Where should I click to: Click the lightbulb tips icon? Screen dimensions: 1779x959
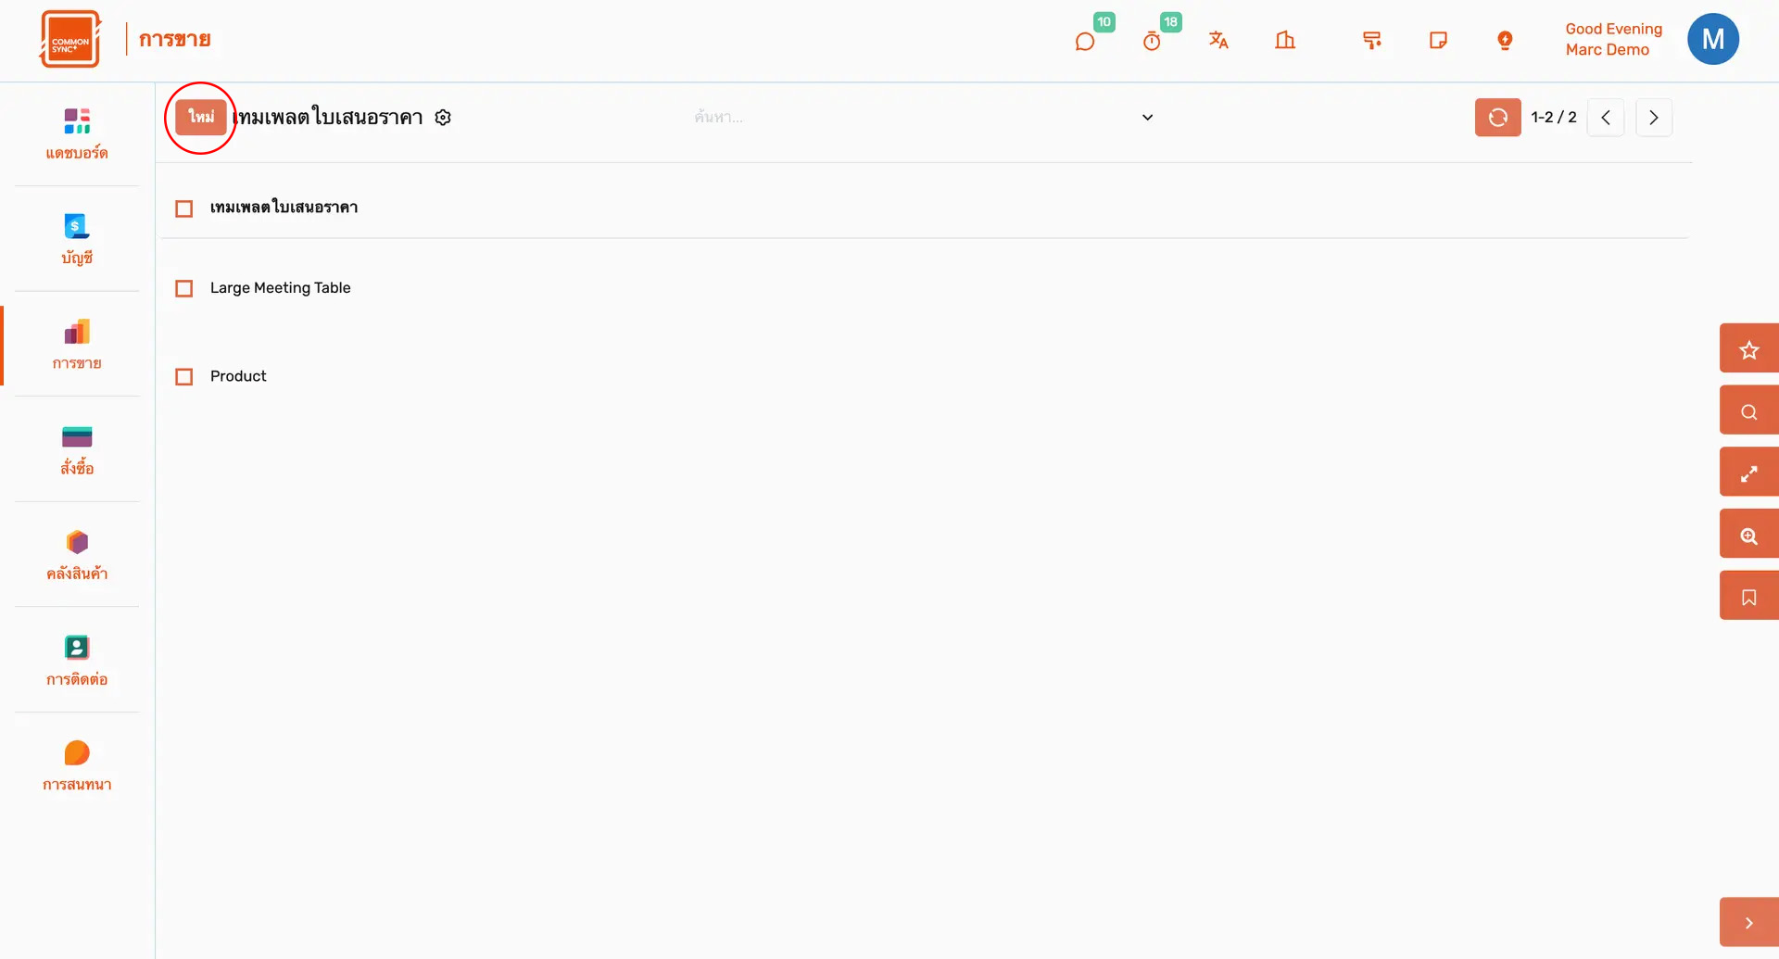pyautogui.click(x=1505, y=40)
